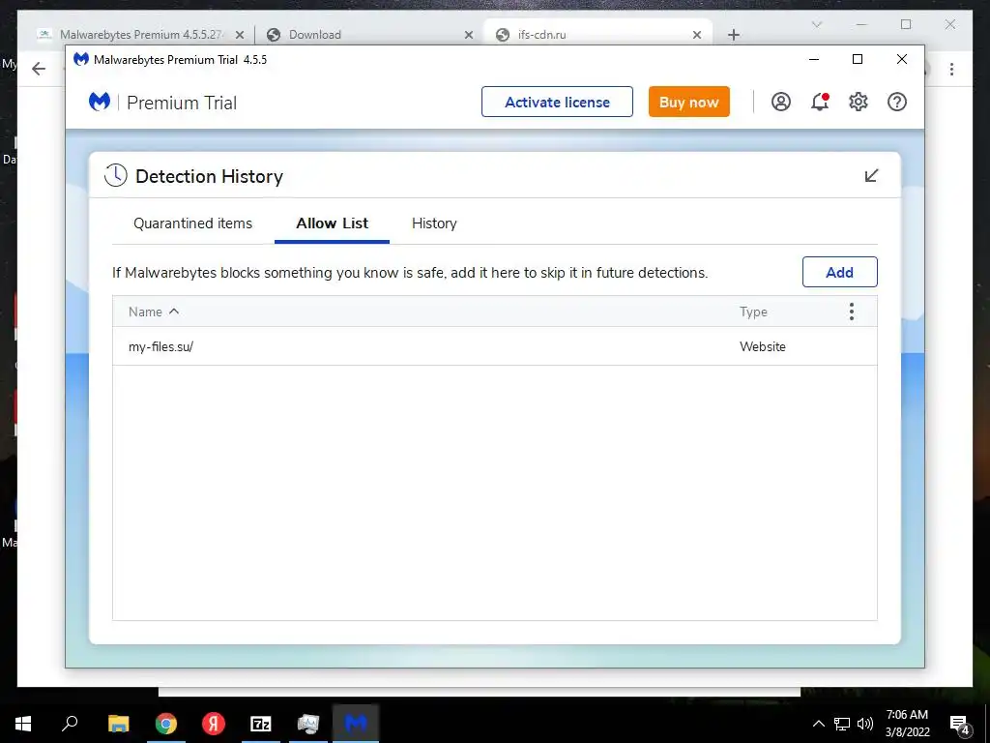
Task: Open the Chrome three-dot menu
Action: [x=951, y=69]
